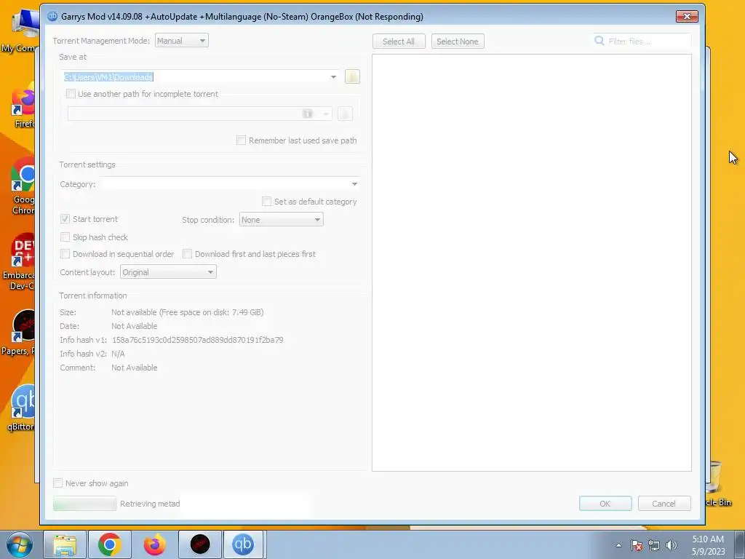This screenshot has width=745, height=559.
Task: Open Firefox from the taskbar
Action: click(155, 544)
